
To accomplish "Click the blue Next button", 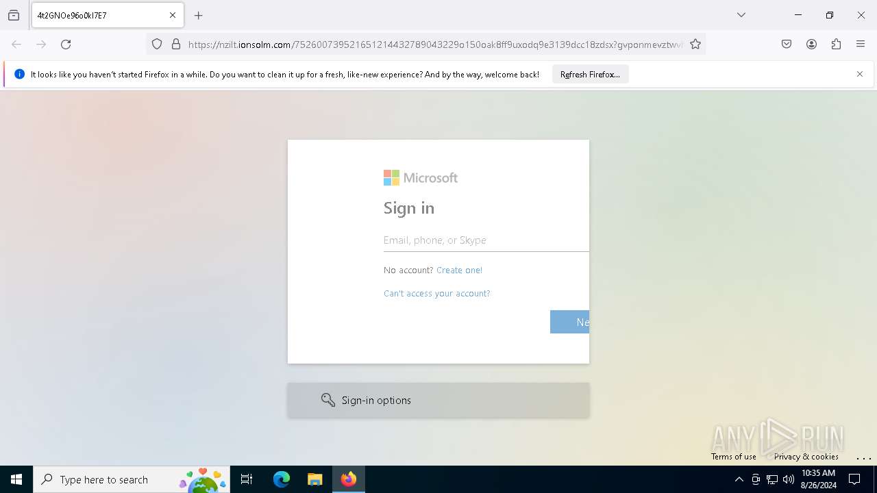I will click(x=569, y=322).
